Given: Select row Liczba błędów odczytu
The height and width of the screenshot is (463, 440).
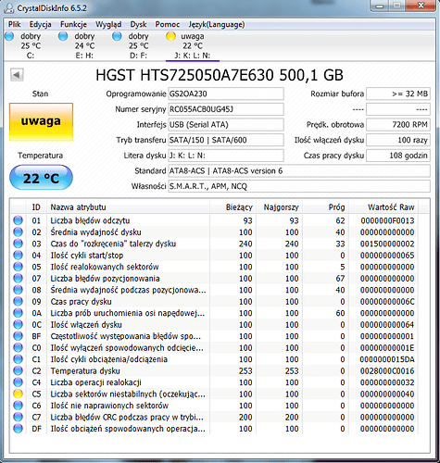Looking at the screenshot, I should click(x=214, y=220).
